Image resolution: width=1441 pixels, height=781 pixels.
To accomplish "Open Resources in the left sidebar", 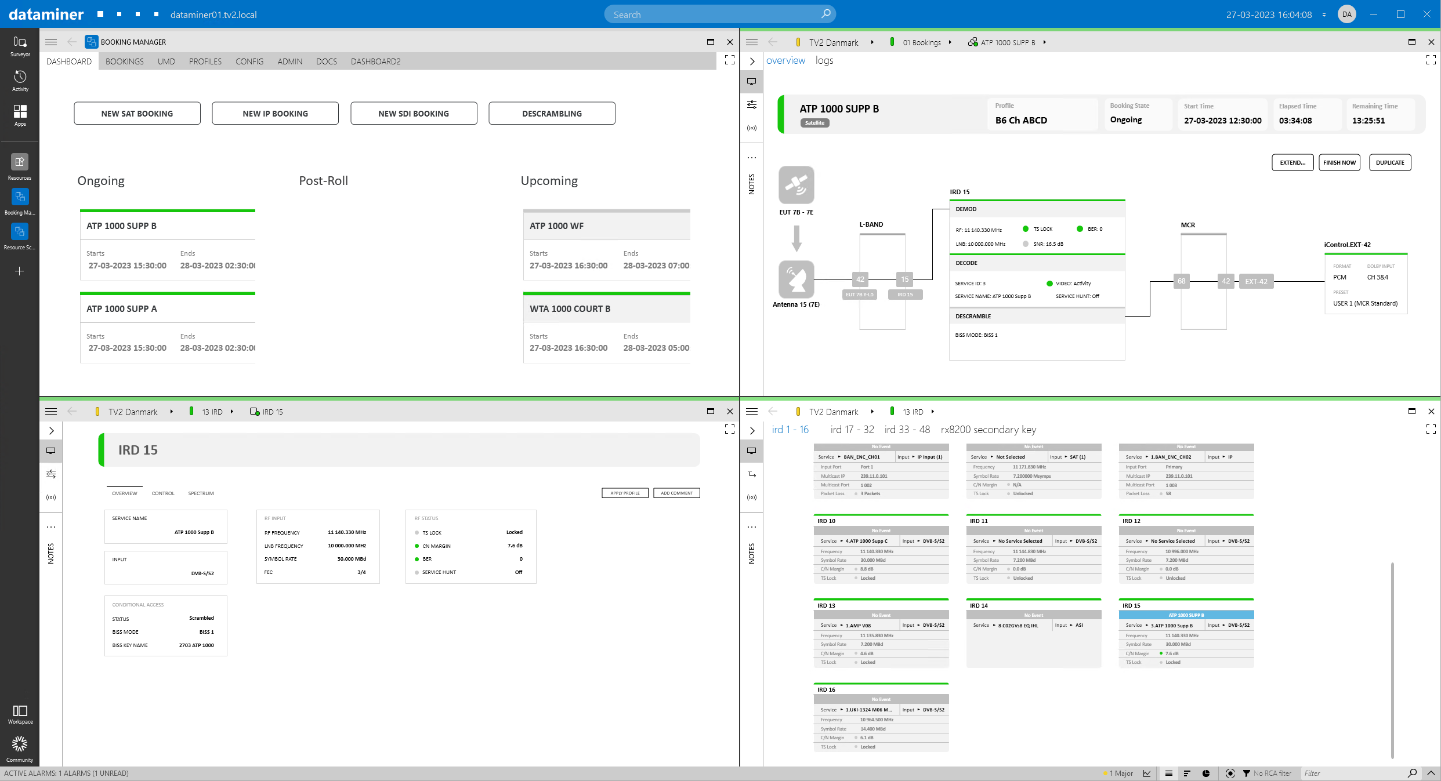I will pyautogui.click(x=20, y=167).
